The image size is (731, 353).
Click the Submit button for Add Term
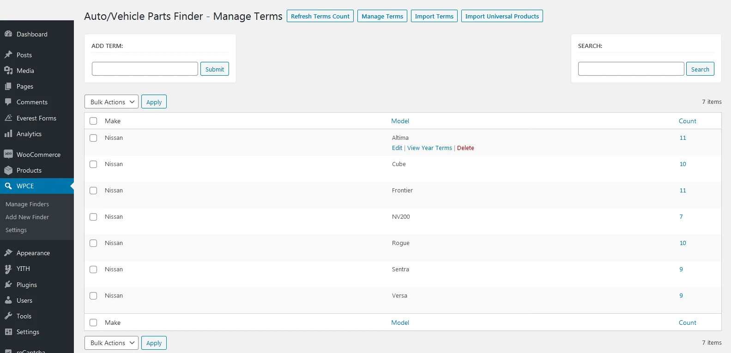(215, 69)
